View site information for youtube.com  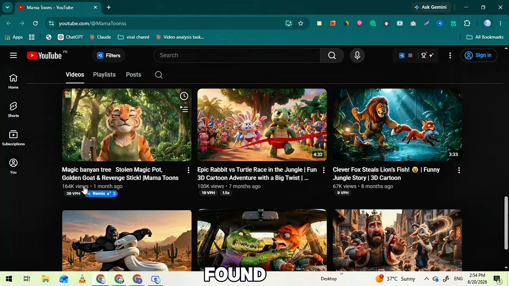pos(51,23)
